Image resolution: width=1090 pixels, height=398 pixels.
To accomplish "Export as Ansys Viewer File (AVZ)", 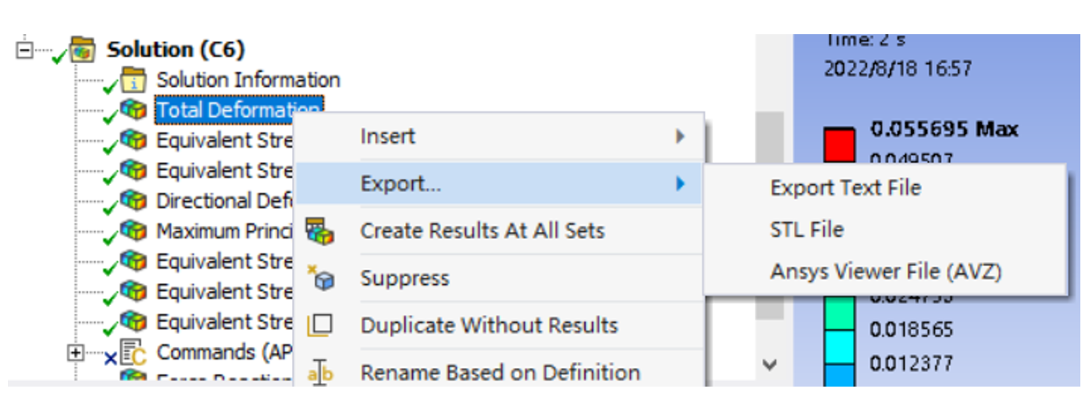I will 886,272.
